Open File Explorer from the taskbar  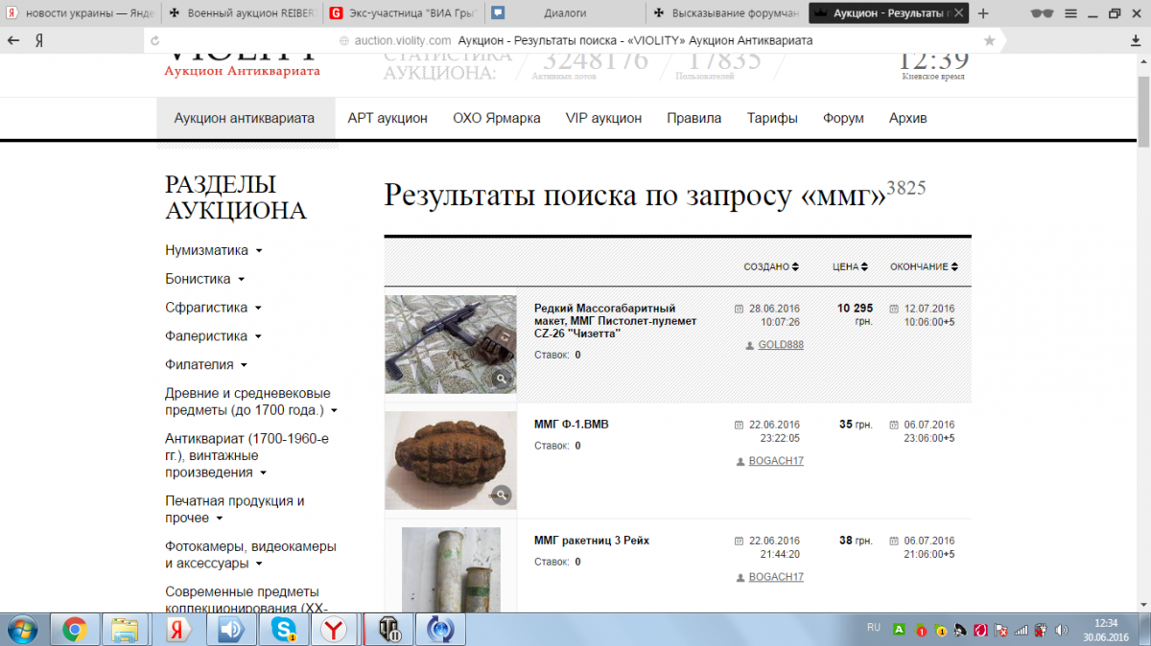tap(126, 630)
